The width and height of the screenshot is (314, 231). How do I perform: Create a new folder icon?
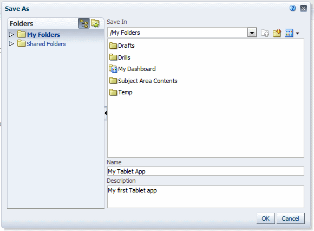point(277,33)
